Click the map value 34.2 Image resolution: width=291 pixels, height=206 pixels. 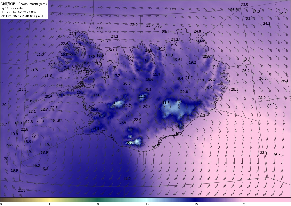pos(277,154)
